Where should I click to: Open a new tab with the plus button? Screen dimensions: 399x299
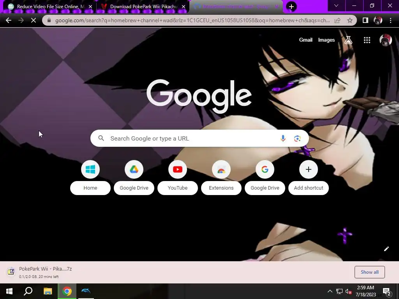(x=291, y=7)
